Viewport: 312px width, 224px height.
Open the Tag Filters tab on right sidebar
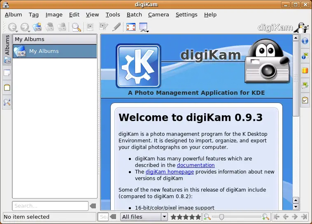point(305,100)
